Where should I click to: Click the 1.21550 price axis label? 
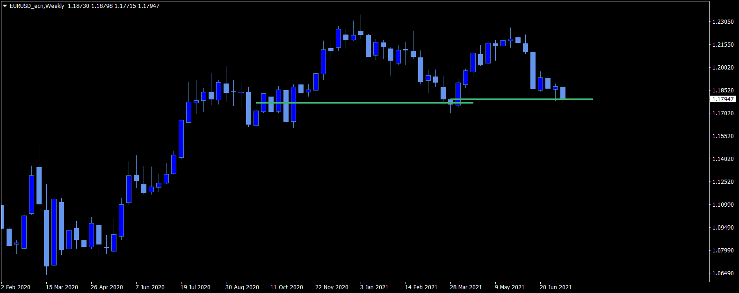coord(723,45)
